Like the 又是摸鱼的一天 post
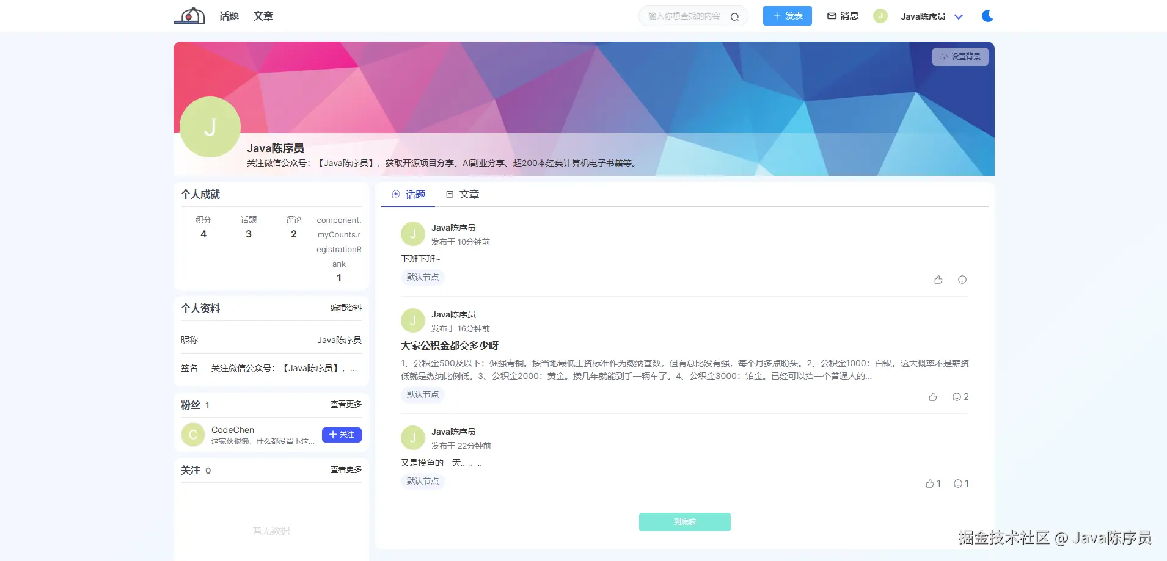1167x561 pixels. [933, 483]
